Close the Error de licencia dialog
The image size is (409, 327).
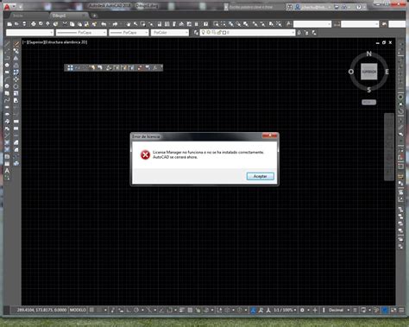coord(269,135)
